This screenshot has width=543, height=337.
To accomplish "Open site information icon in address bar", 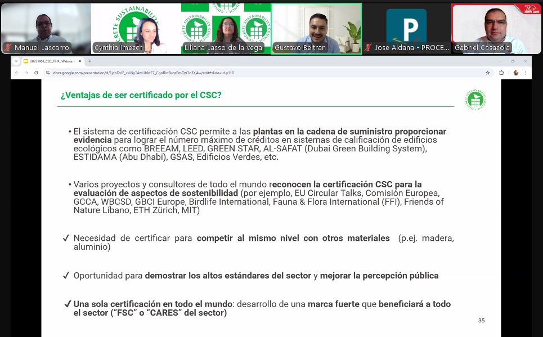I will (x=48, y=73).
